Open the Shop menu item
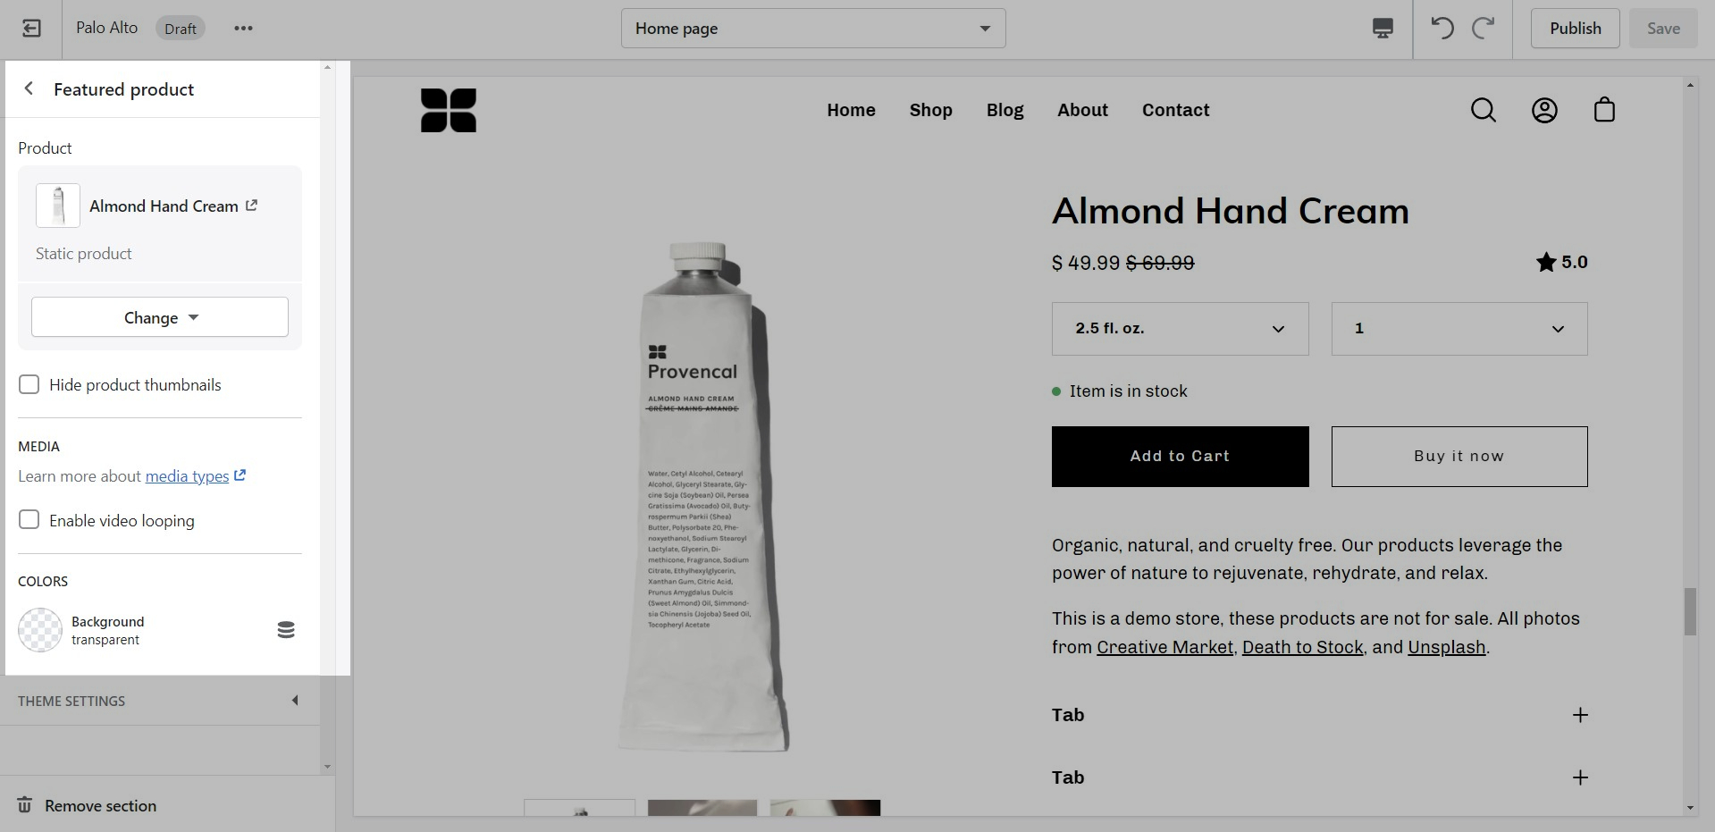1715x832 pixels. (930, 110)
